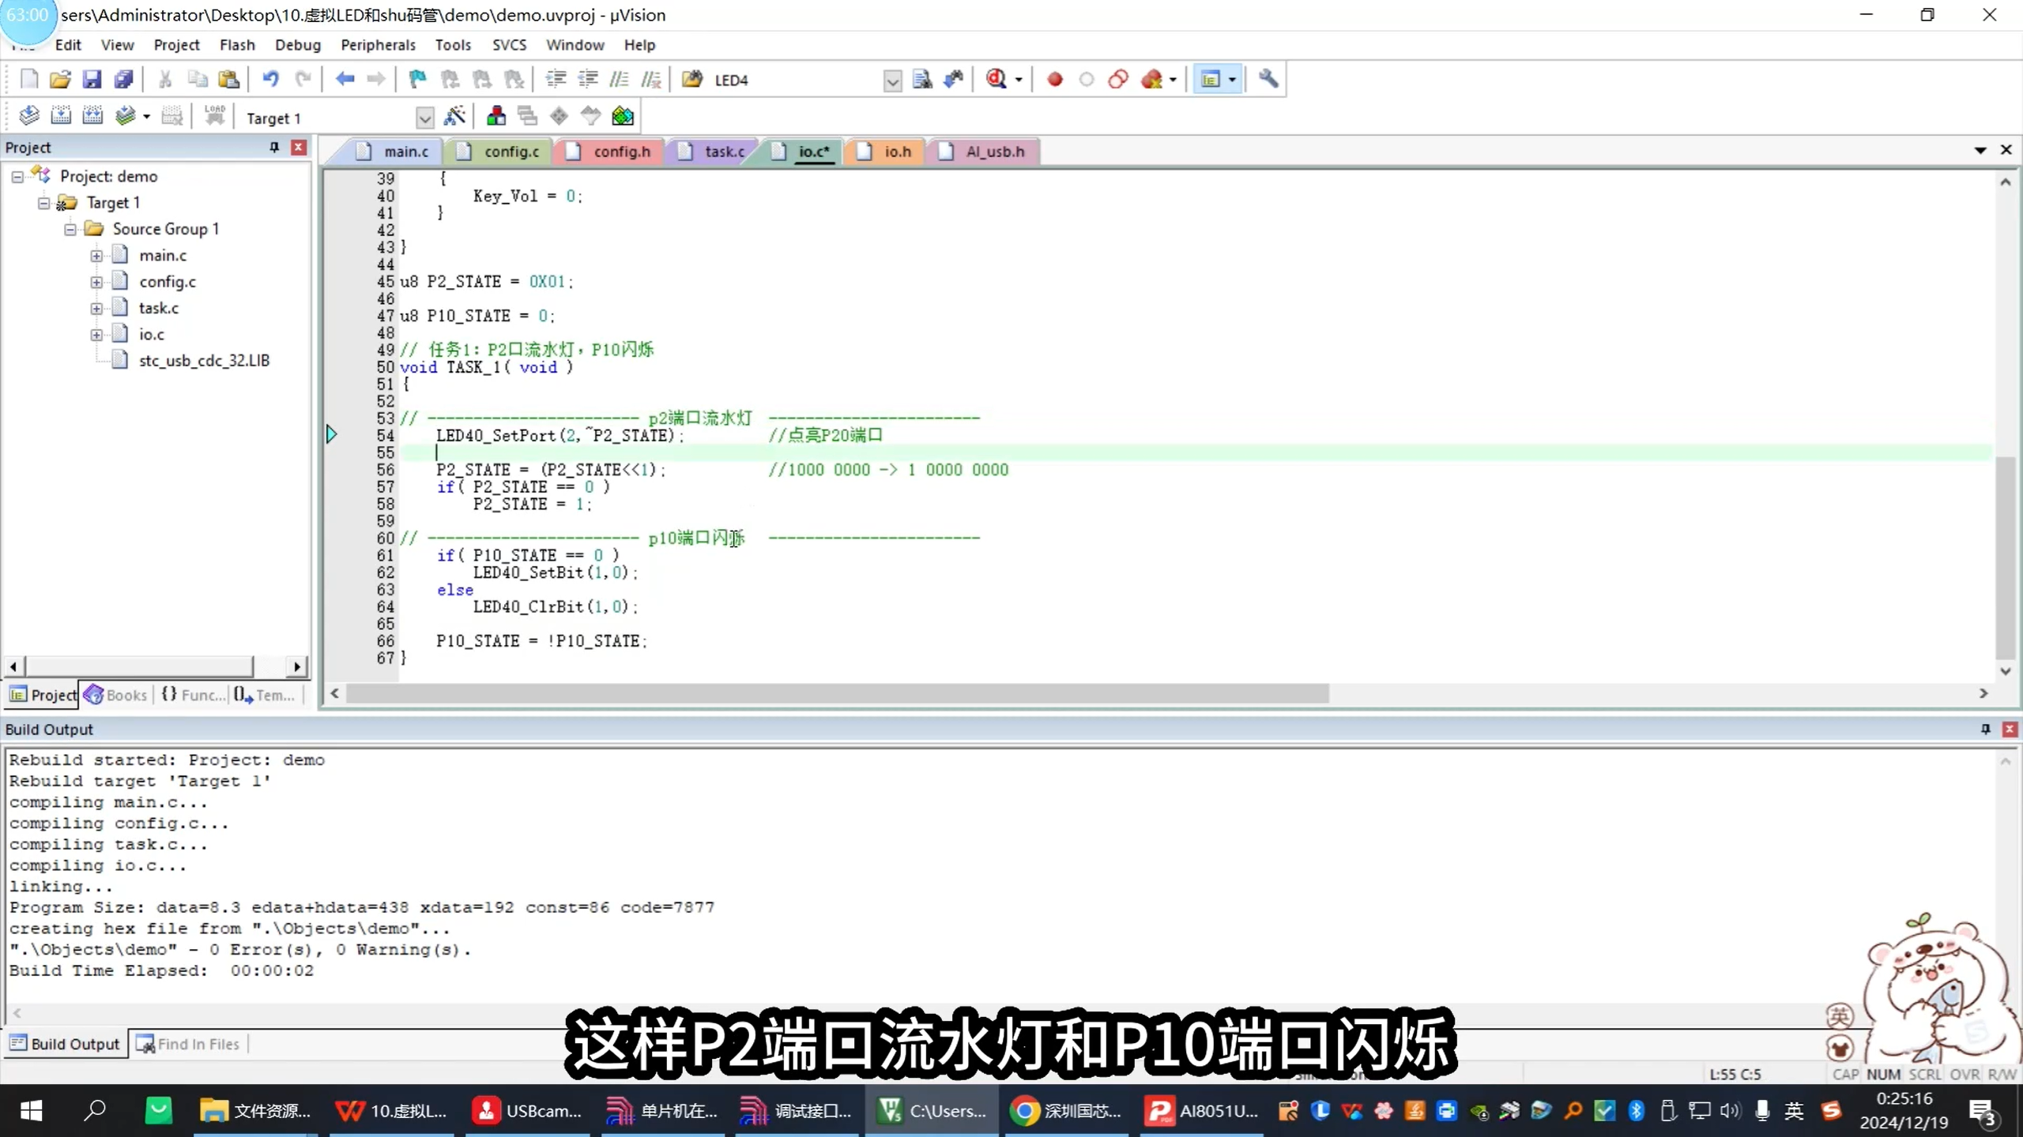The height and width of the screenshot is (1137, 2023).
Task: Expand the main.c tree item
Action: coord(96,254)
